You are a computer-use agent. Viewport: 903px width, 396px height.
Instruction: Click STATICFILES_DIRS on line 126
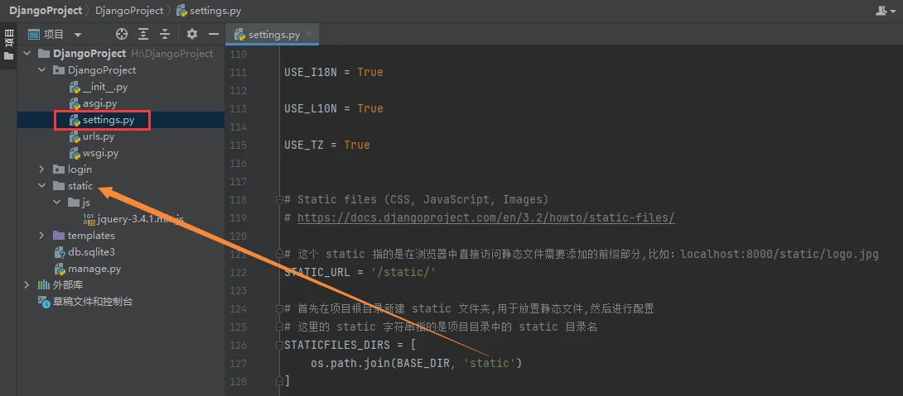[337, 345]
